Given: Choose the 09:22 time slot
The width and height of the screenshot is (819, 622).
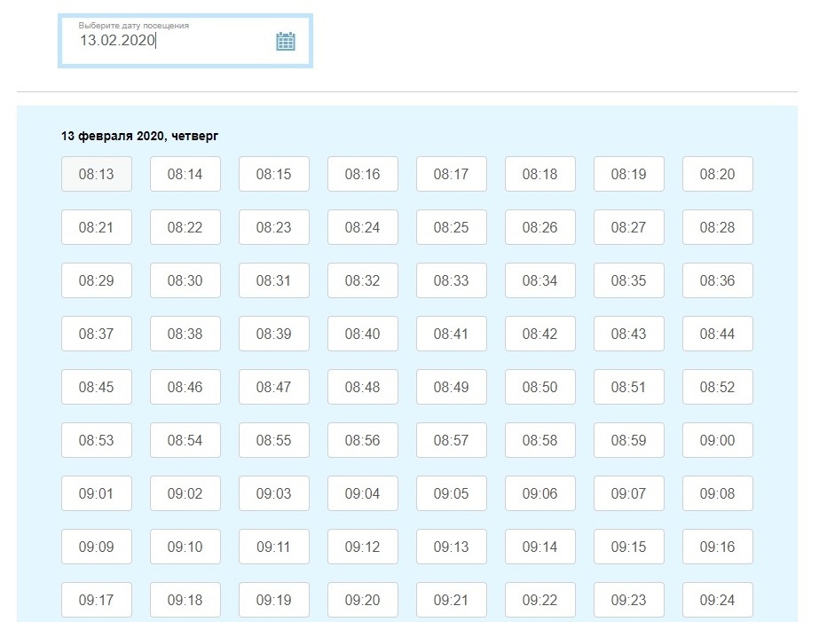Looking at the screenshot, I should point(540,600).
